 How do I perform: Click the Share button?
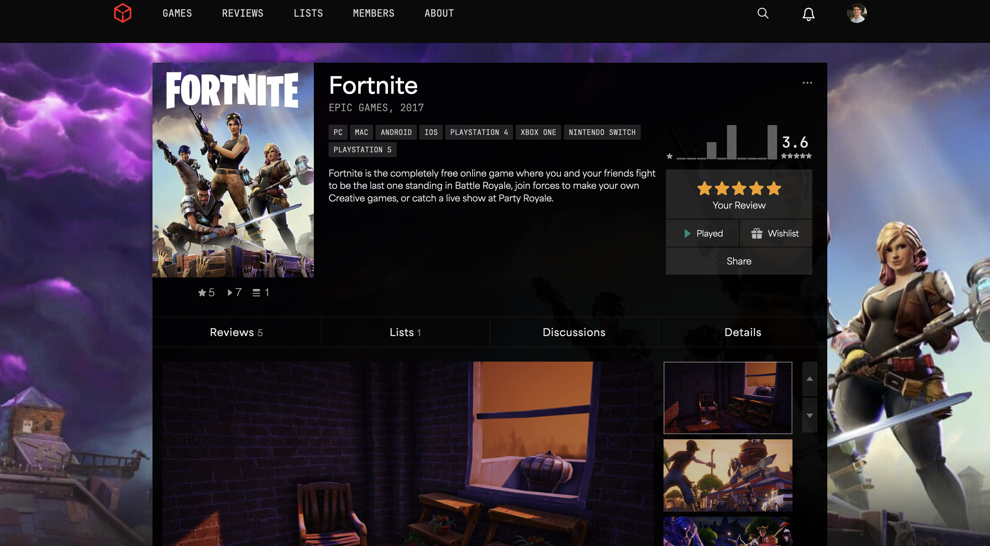click(x=739, y=261)
